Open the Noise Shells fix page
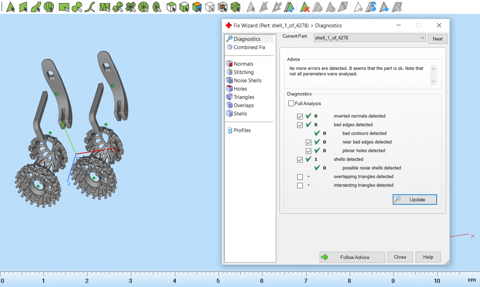 (x=247, y=81)
